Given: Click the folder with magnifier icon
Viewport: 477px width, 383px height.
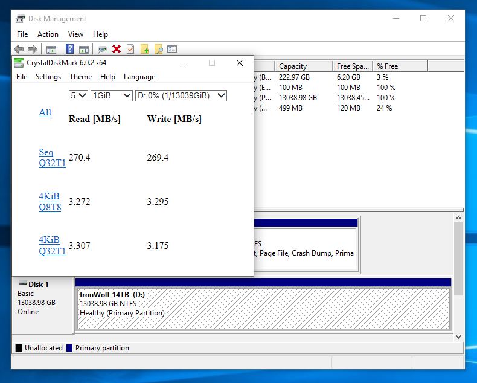Looking at the screenshot, I should [158, 49].
